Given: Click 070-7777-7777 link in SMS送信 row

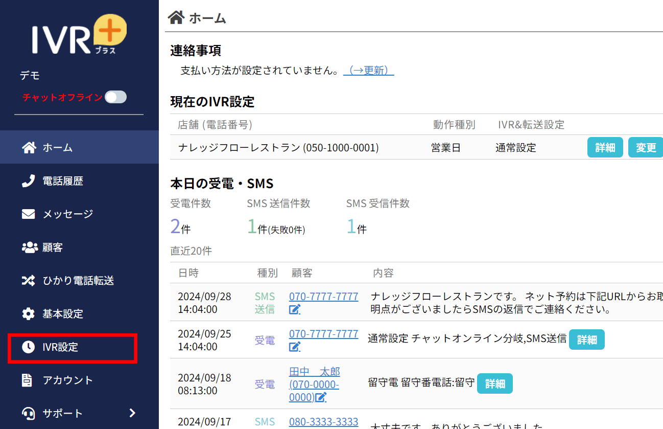Looking at the screenshot, I should click(x=324, y=297).
